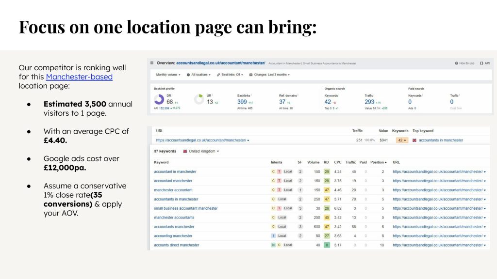The image size is (497, 279).
Task: Click SF count 1 in manchester accountant row
Action: (300, 190)
